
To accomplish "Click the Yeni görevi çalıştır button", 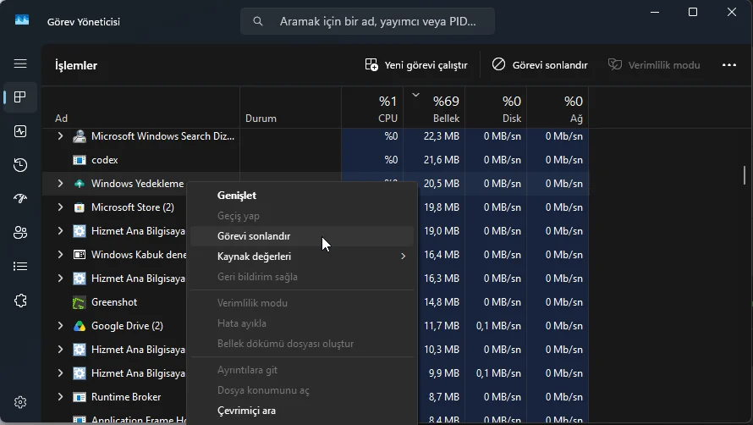I will (416, 65).
